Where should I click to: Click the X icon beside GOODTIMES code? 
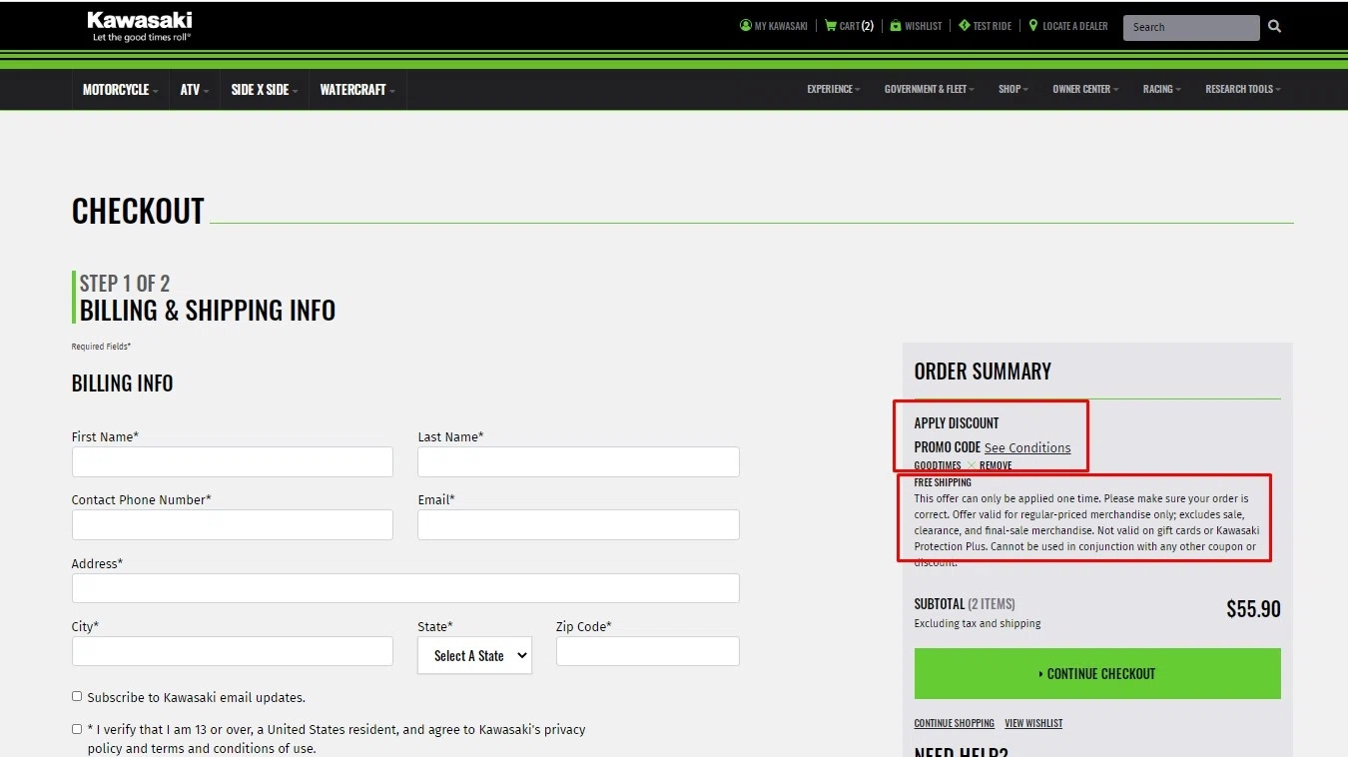[x=971, y=465]
